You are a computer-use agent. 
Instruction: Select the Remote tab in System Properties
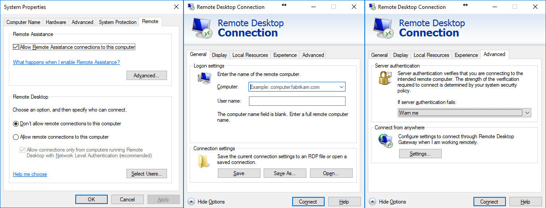click(150, 21)
